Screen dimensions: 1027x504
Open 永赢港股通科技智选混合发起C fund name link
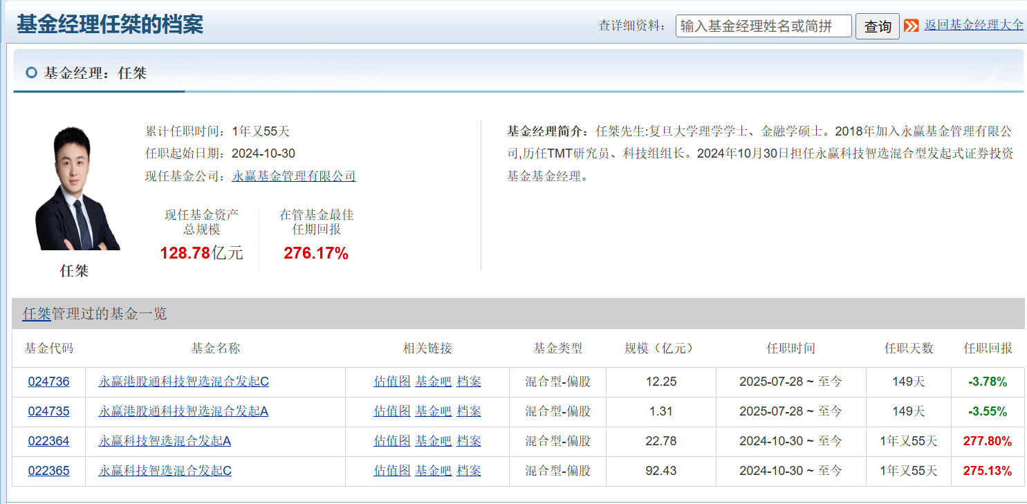(x=183, y=382)
